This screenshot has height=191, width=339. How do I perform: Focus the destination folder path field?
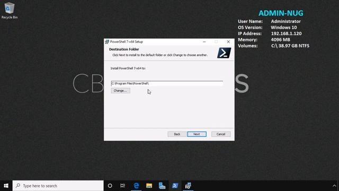167,83
